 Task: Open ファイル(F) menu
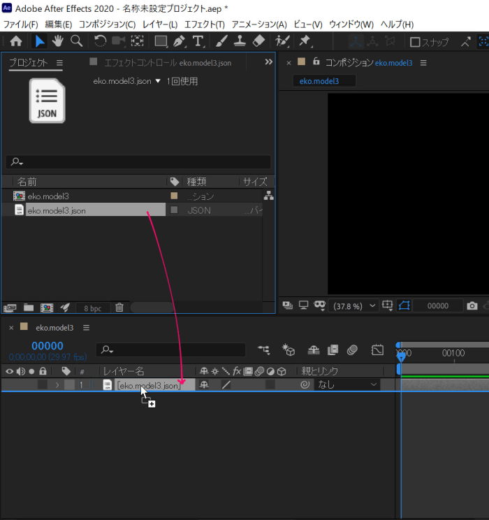[x=20, y=24]
